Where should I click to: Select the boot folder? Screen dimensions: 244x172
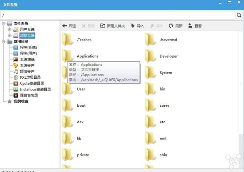(x=74, y=105)
